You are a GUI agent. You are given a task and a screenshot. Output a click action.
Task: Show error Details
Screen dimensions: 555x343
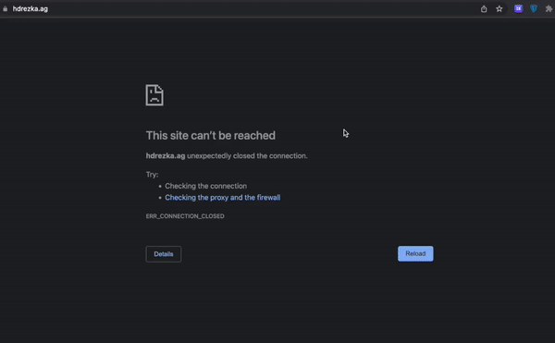point(164,254)
